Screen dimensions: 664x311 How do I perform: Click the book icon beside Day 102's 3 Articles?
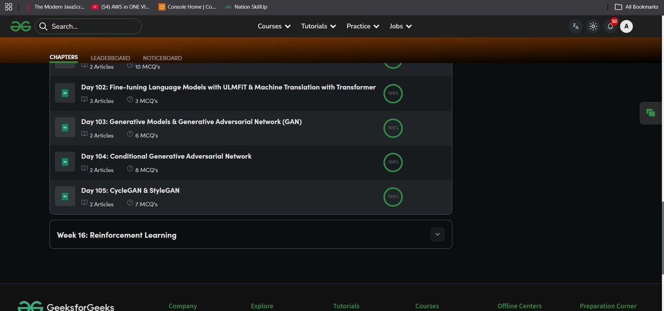84,100
